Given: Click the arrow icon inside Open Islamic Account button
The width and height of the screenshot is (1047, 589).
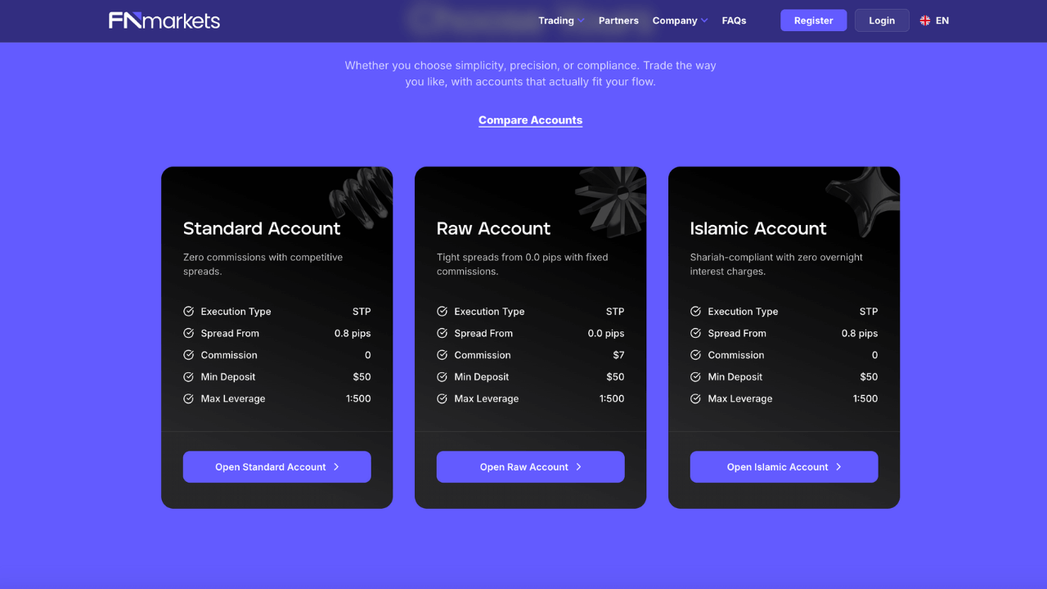Looking at the screenshot, I should [x=840, y=466].
